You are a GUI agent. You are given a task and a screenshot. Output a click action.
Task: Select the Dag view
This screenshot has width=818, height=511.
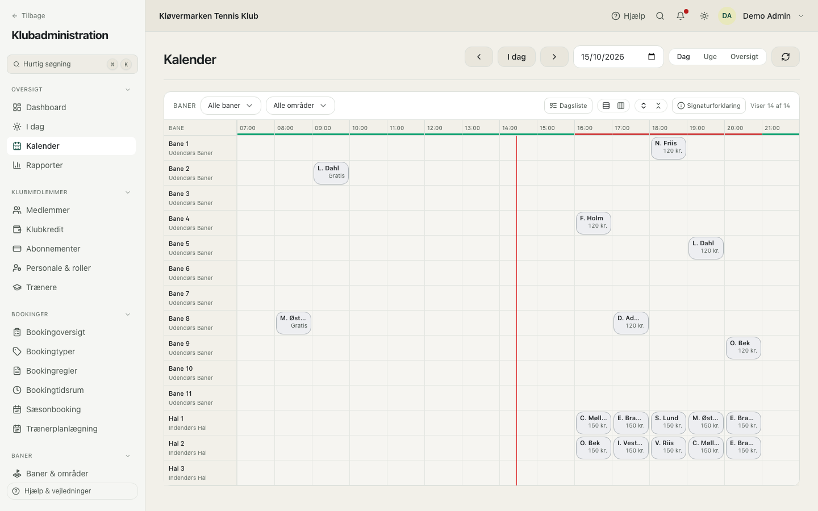(x=683, y=57)
